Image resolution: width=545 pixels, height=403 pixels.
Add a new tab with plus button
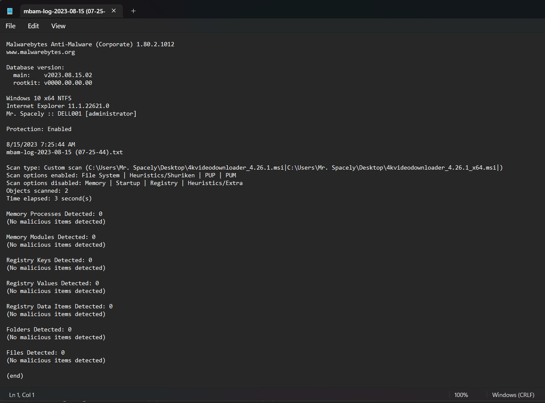point(133,11)
